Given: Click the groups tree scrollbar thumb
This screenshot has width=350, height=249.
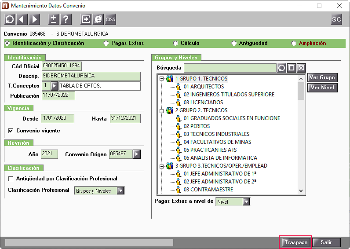Looking at the screenshot, I should [301, 91].
